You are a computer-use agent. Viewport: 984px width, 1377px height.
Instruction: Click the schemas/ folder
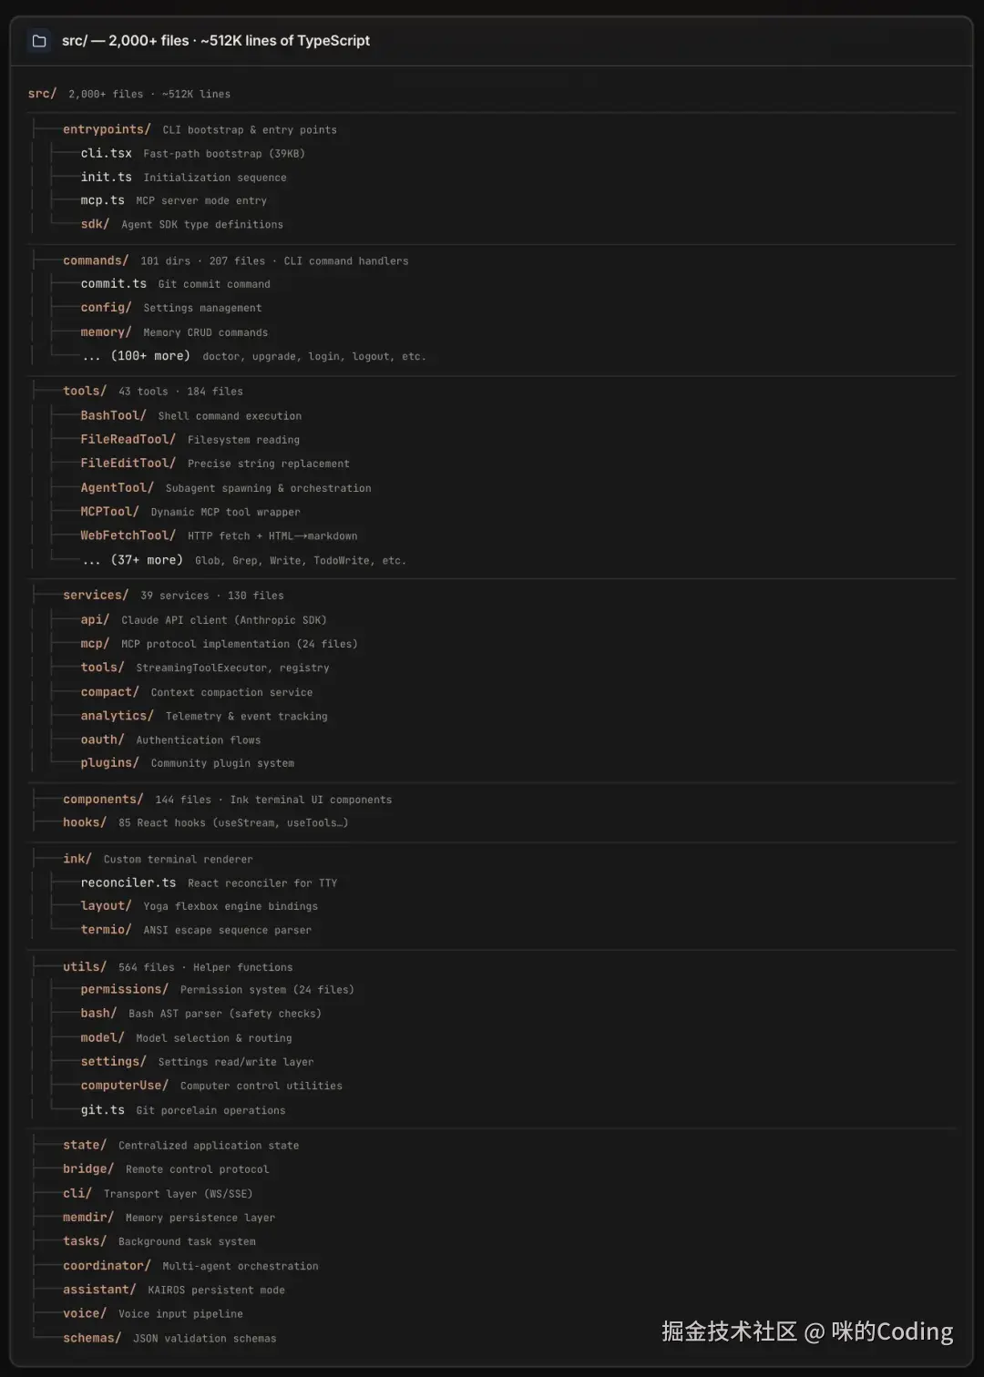point(92,1337)
